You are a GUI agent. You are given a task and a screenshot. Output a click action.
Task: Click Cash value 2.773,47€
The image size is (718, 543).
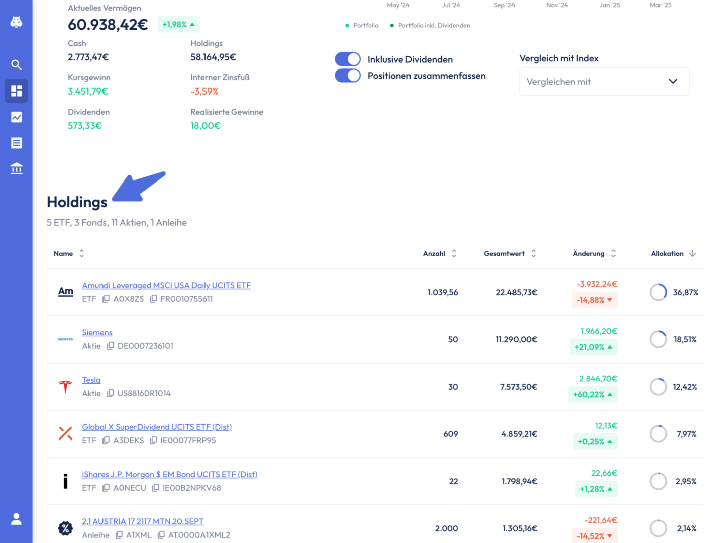pyautogui.click(x=88, y=57)
